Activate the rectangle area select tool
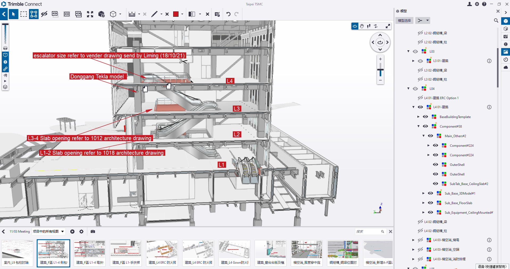Viewport: 510px width, 269px height. tap(24, 14)
